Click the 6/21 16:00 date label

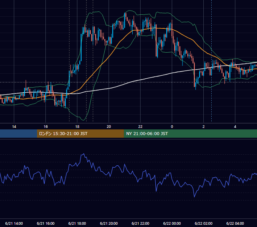coord(46,223)
